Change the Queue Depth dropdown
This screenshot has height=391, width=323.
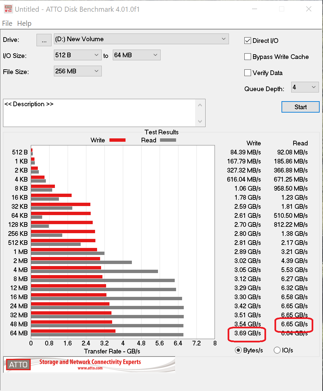(x=305, y=87)
